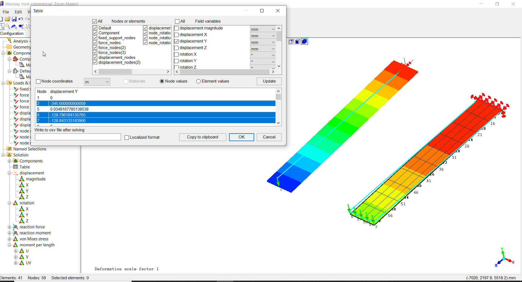
Task: Select Element values radio button
Action: (198, 81)
